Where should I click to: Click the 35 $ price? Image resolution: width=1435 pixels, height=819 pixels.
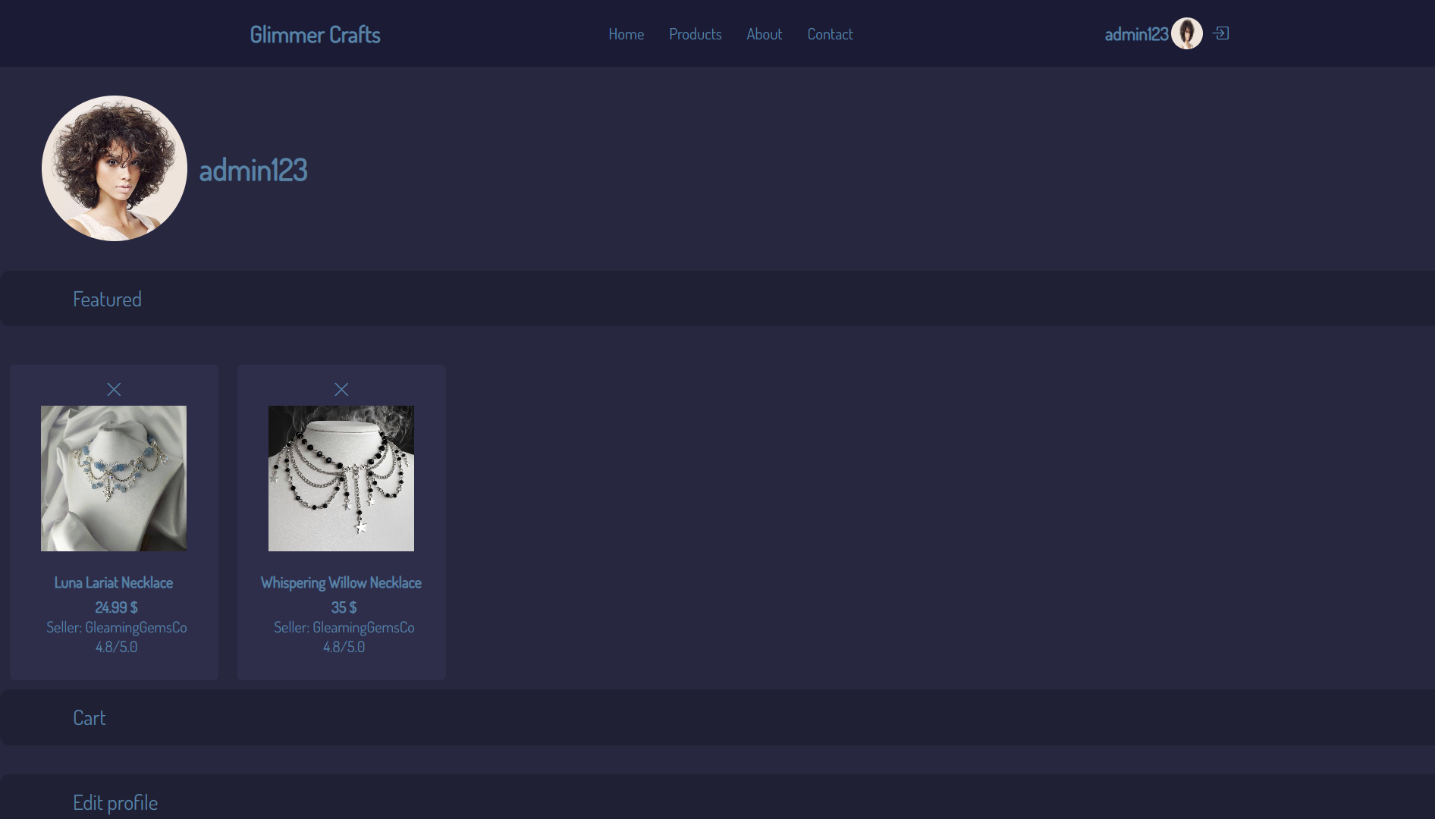point(344,607)
